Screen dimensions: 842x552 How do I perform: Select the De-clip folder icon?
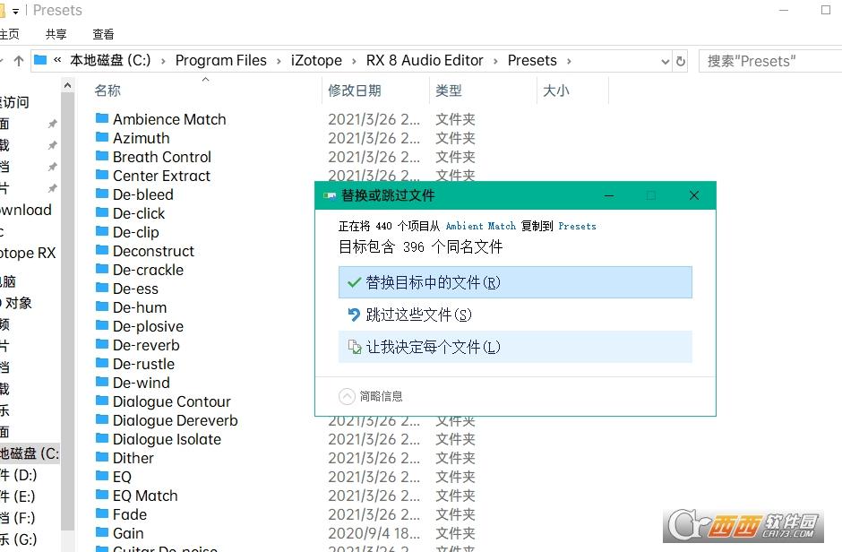tap(102, 231)
